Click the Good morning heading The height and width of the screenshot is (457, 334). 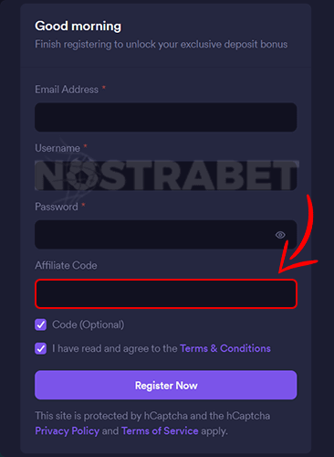[x=78, y=26]
